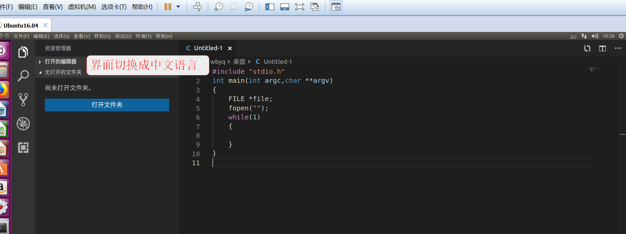Open the network indicator in Ubuntu panel
The height and width of the screenshot is (234, 626).
tap(584, 36)
